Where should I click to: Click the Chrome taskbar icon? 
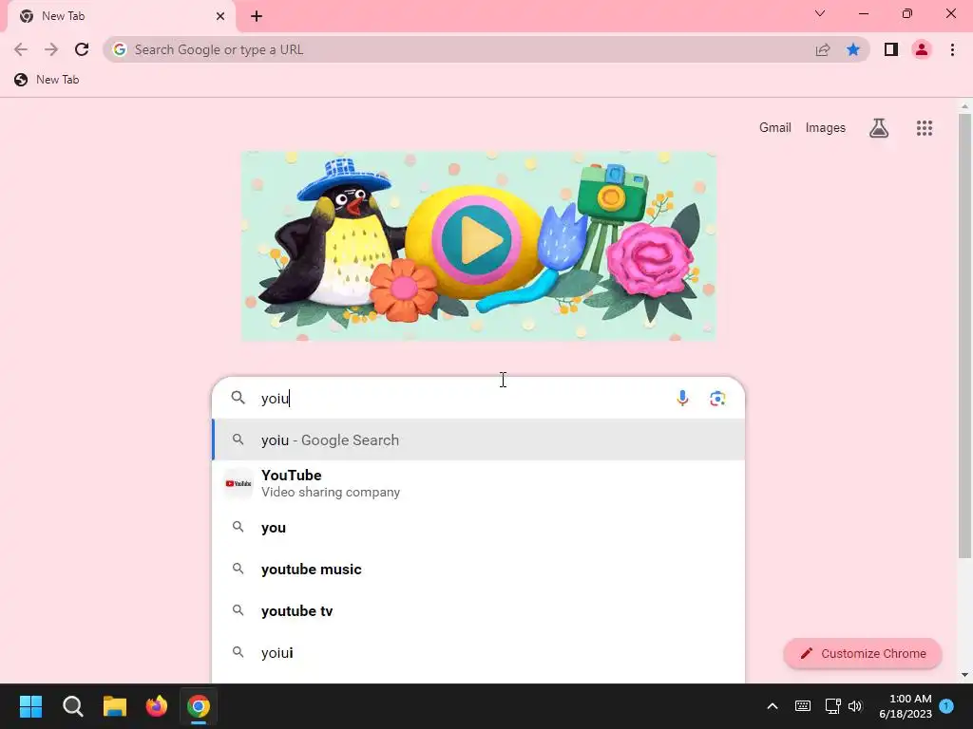click(x=199, y=706)
